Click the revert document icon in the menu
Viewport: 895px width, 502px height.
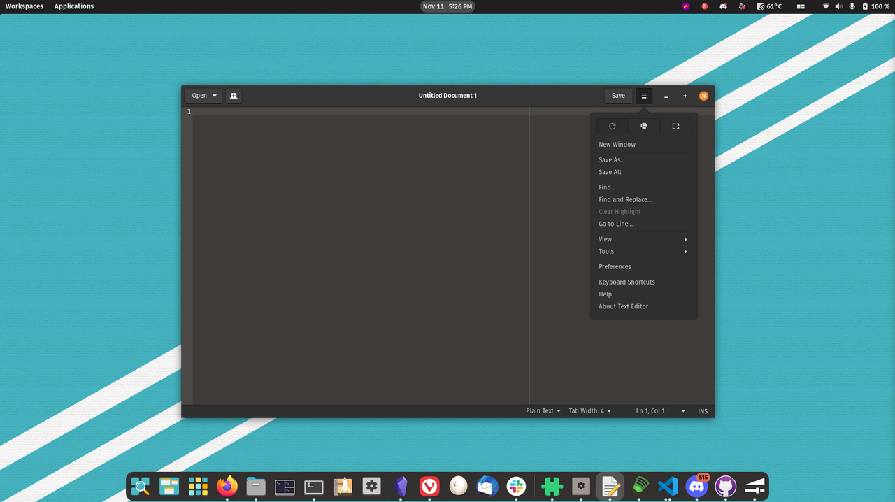611,126
